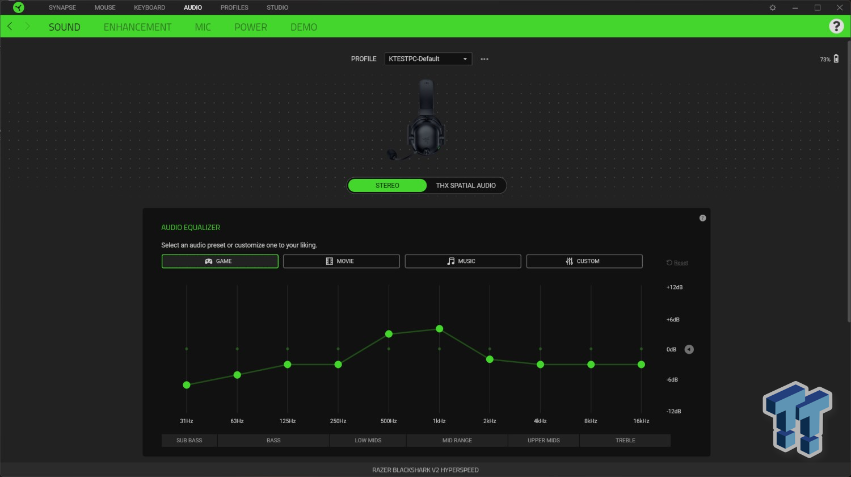This screenshot has height=477, width=851.
Task: Click the 2kHz slider handle
Action: [x=490, y=359]
